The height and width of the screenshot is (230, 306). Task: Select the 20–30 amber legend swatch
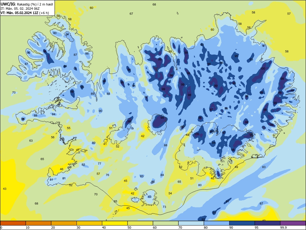coord(64,223)
